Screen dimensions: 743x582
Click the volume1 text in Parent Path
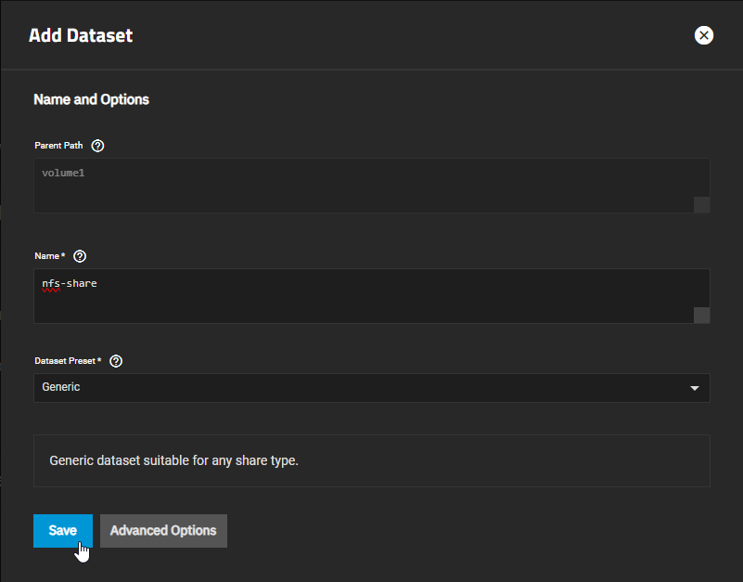coord(63,173)
